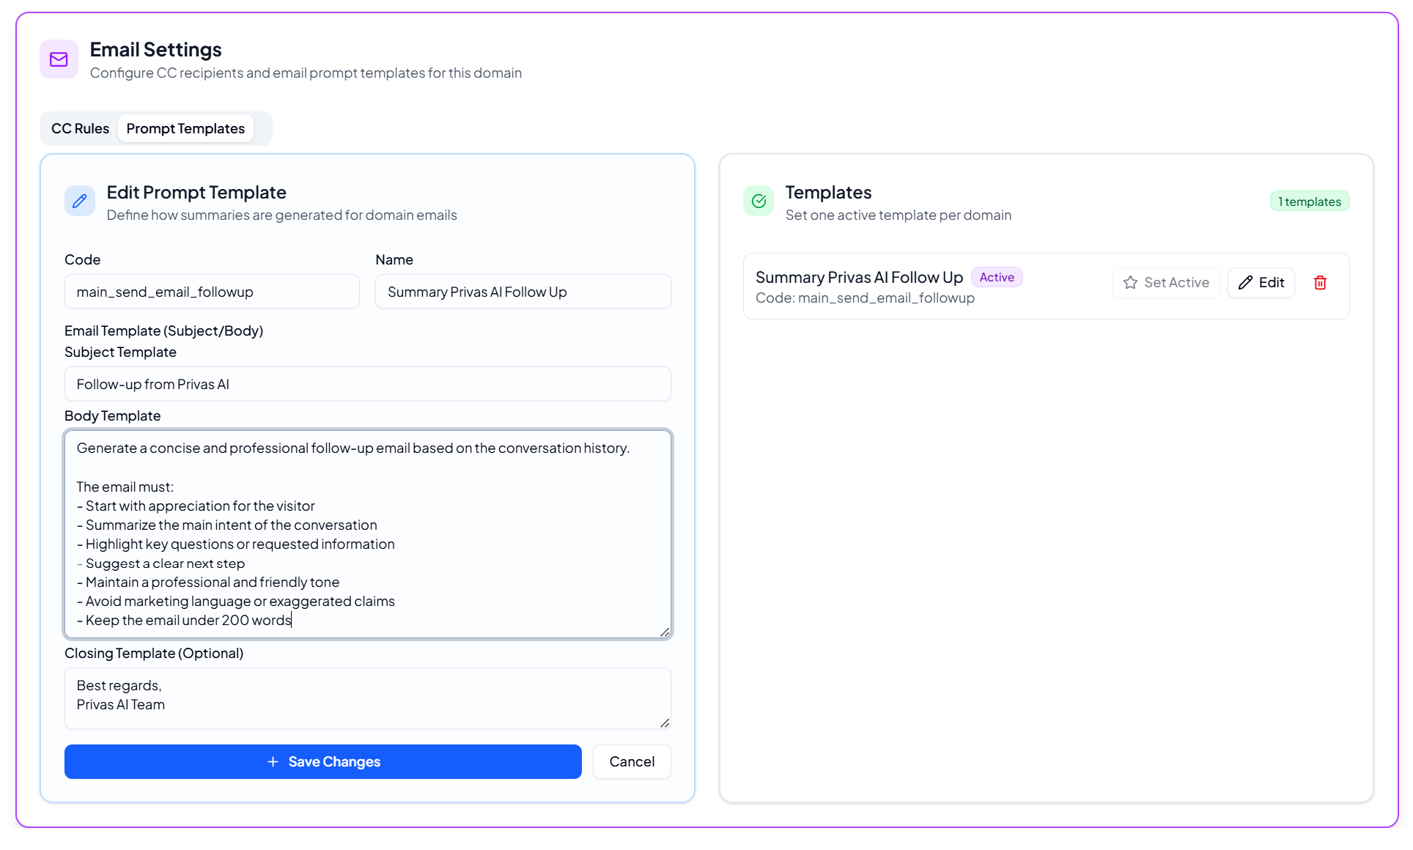Click the red trash delete template icon

coord(1320,283)
